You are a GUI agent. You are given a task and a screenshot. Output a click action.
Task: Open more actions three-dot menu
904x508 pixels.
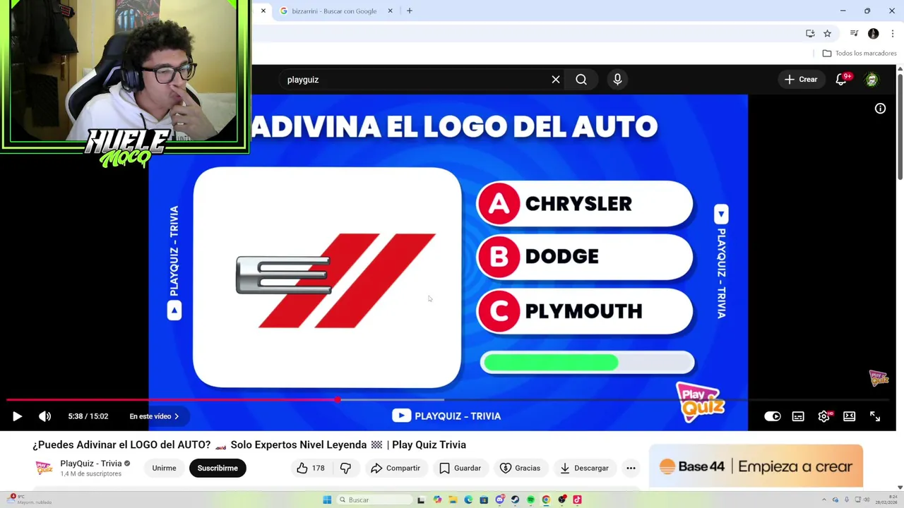(631, 468)
